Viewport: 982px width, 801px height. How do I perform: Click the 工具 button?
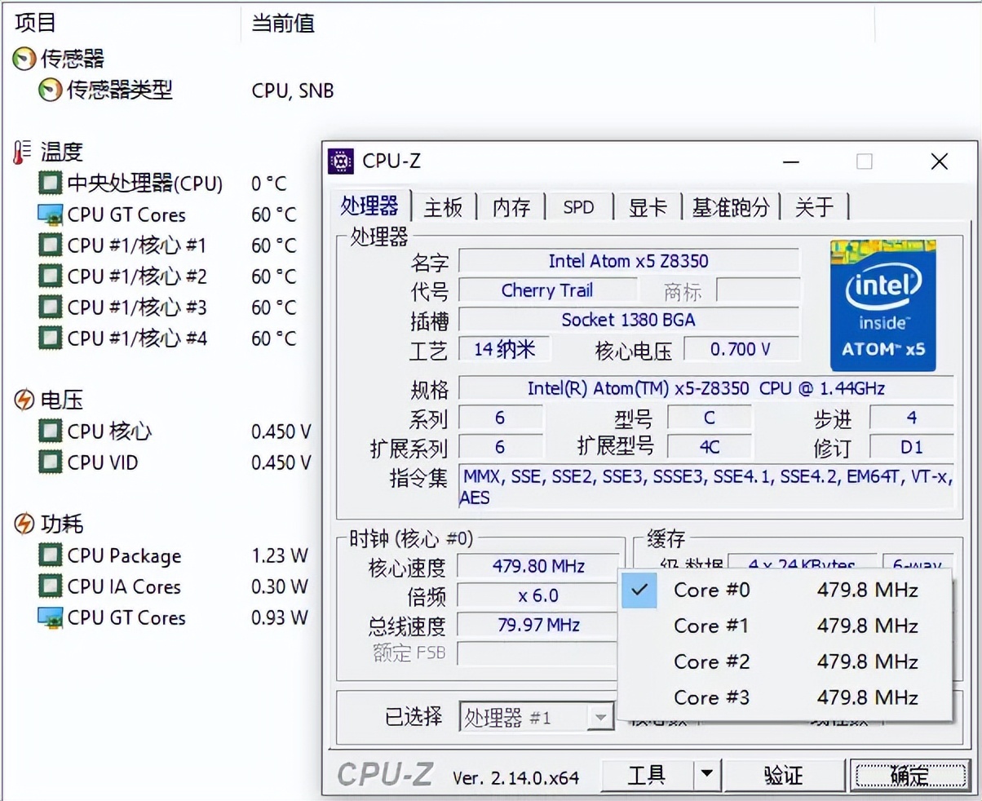point(648,774)
